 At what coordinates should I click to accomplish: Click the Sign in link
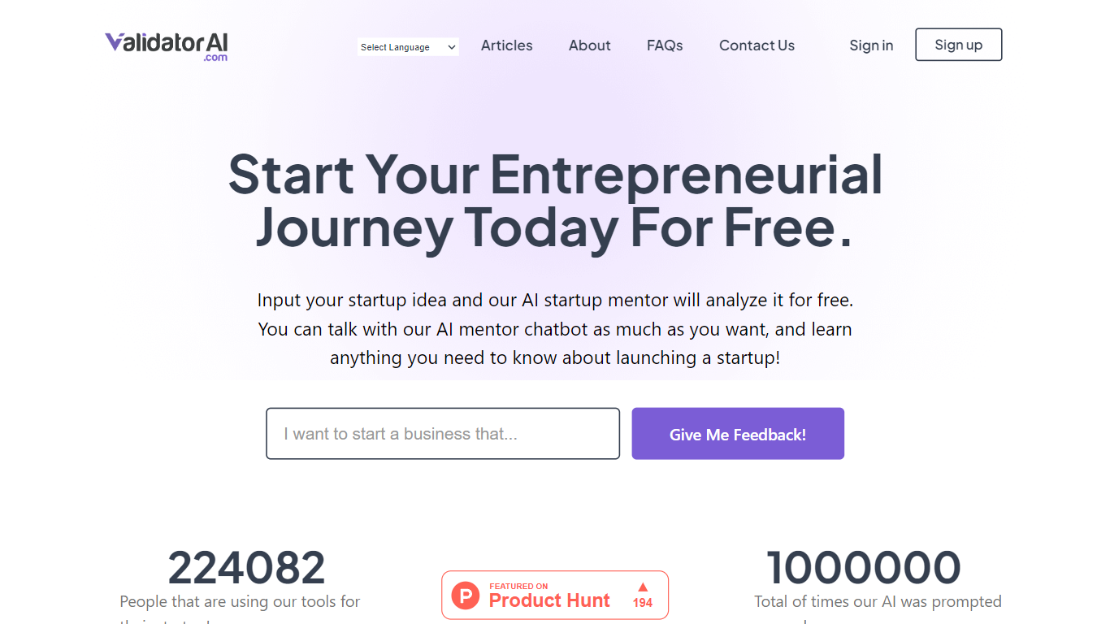click(x=871, y=45)
